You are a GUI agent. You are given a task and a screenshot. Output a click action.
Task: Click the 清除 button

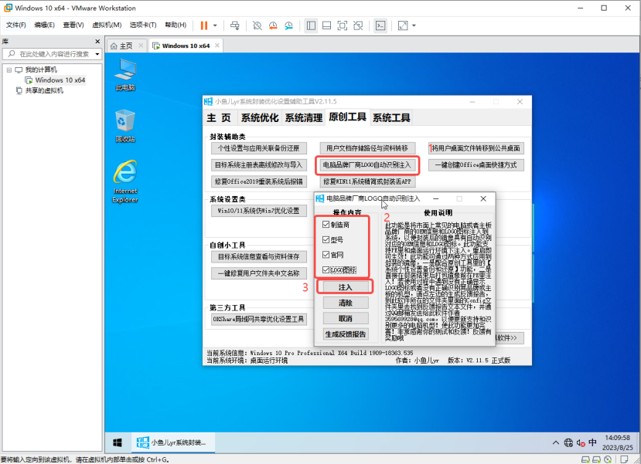point(346,303)
